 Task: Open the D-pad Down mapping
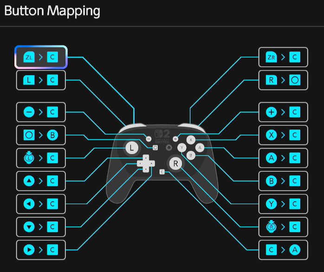point(41,227)
